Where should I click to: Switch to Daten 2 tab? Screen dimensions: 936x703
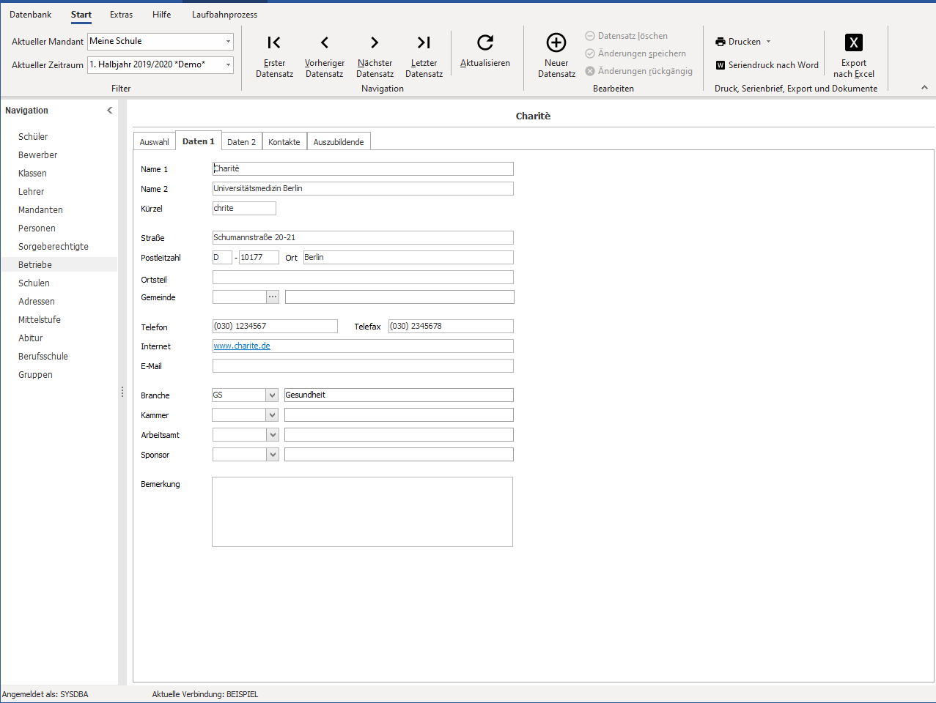tap(242, 142)
